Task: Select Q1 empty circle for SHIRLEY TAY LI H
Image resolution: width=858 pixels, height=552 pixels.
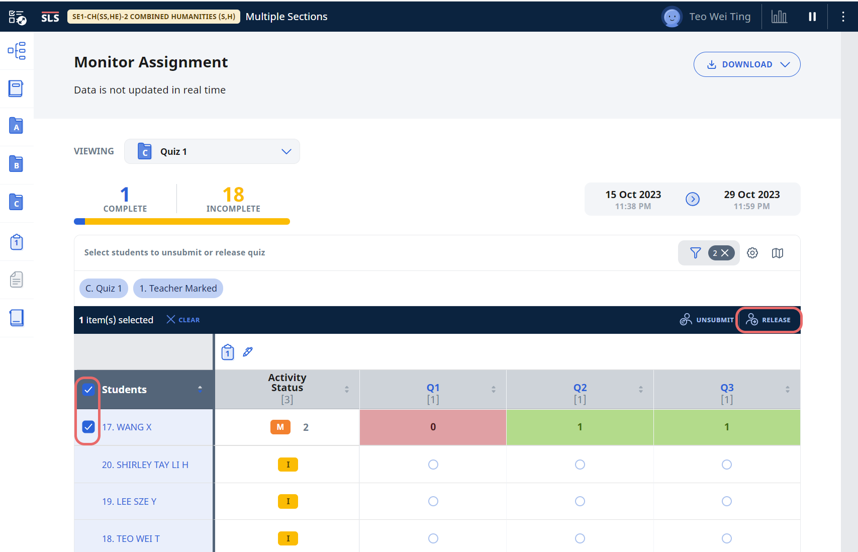Action: tap(433, 465)
